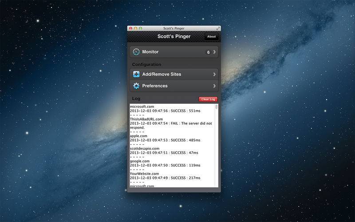This screenshot has width=355, height=222.
Task: Click the log scrollbar thumb
Action: pyautogui.click(x=217, y=107)
